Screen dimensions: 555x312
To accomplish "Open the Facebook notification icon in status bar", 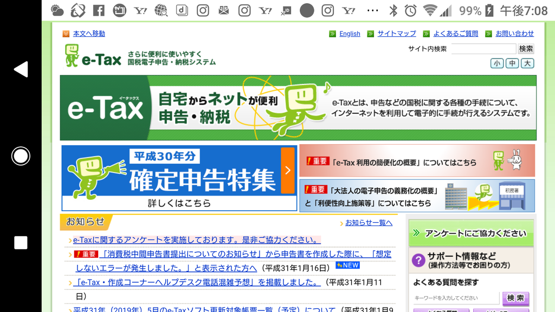I will (x=99, y=11).
